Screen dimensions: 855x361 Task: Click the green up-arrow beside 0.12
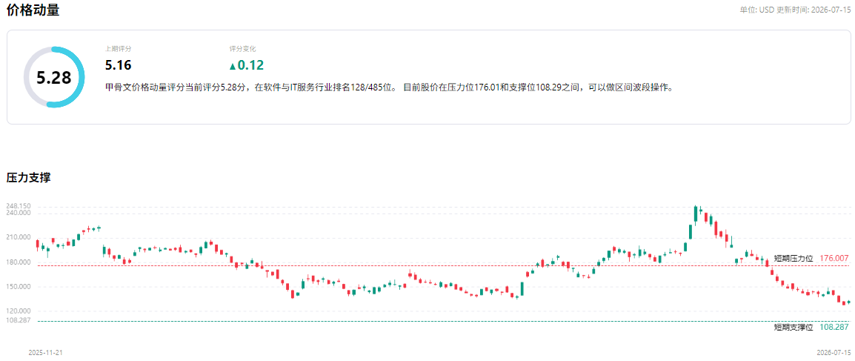(233, 66)
